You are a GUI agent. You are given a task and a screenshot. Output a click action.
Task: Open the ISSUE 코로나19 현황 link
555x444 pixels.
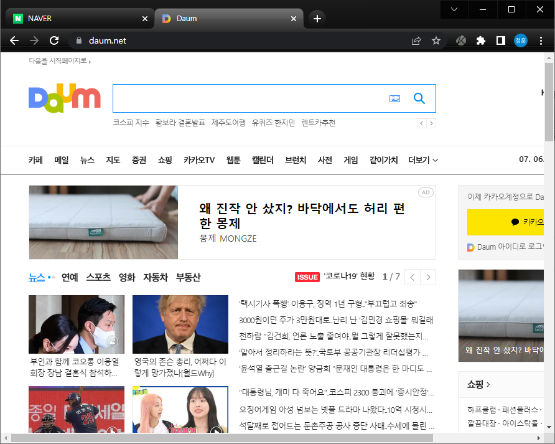point(335,276)
